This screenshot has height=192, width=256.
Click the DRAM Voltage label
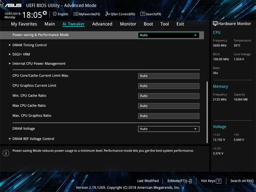tap(24, 129)
